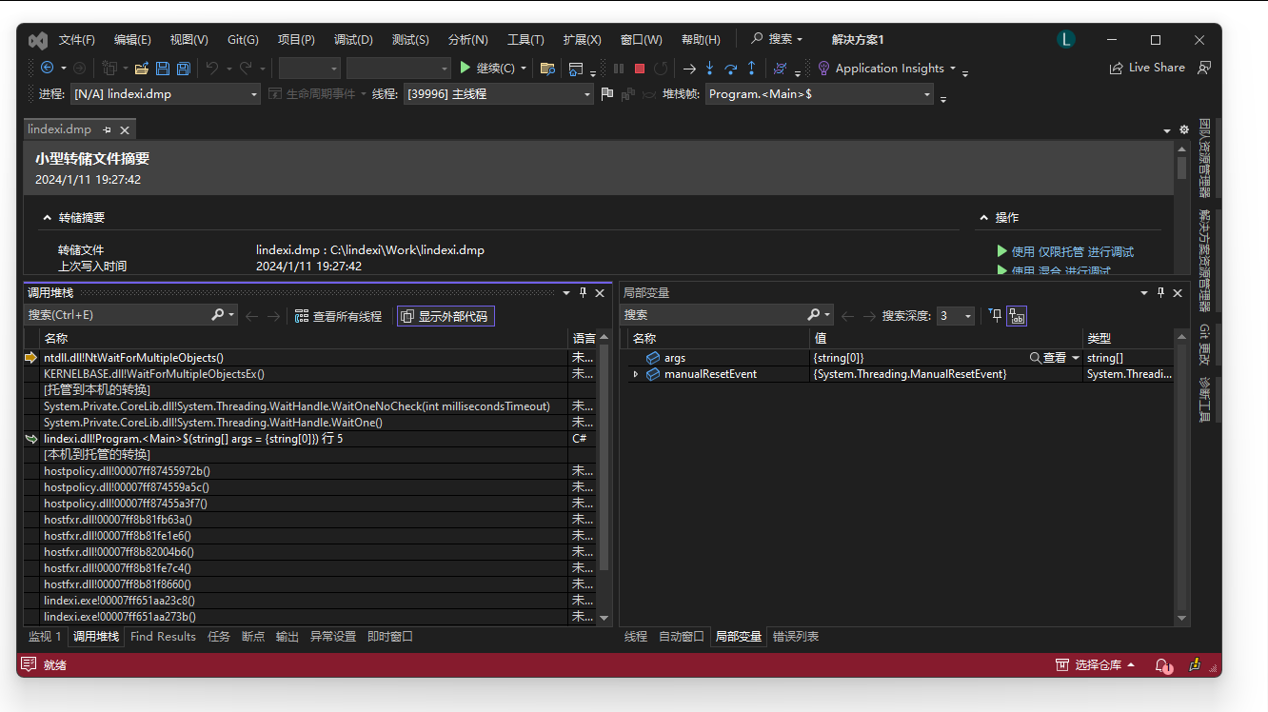Toggle the pin icon on lindexi.dmp tab

point(107,129)
